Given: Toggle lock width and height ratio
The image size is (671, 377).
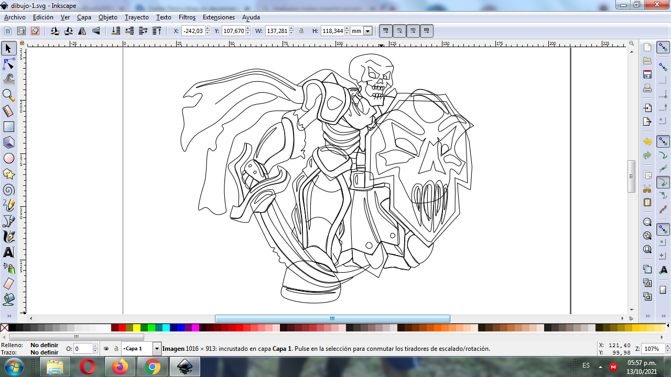Looking at the screenshot, I should tap(301, 31).
